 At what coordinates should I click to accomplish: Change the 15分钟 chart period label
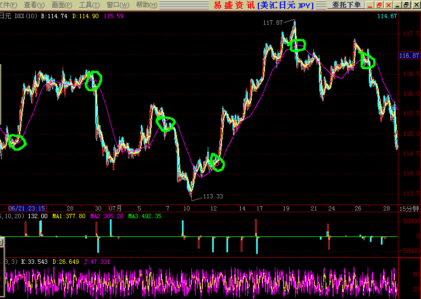point(409,209)
